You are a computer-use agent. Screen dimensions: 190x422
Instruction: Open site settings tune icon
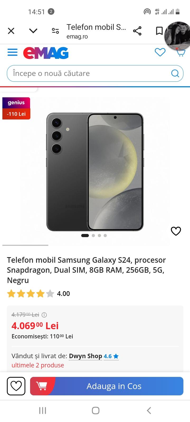pos(55,31)
